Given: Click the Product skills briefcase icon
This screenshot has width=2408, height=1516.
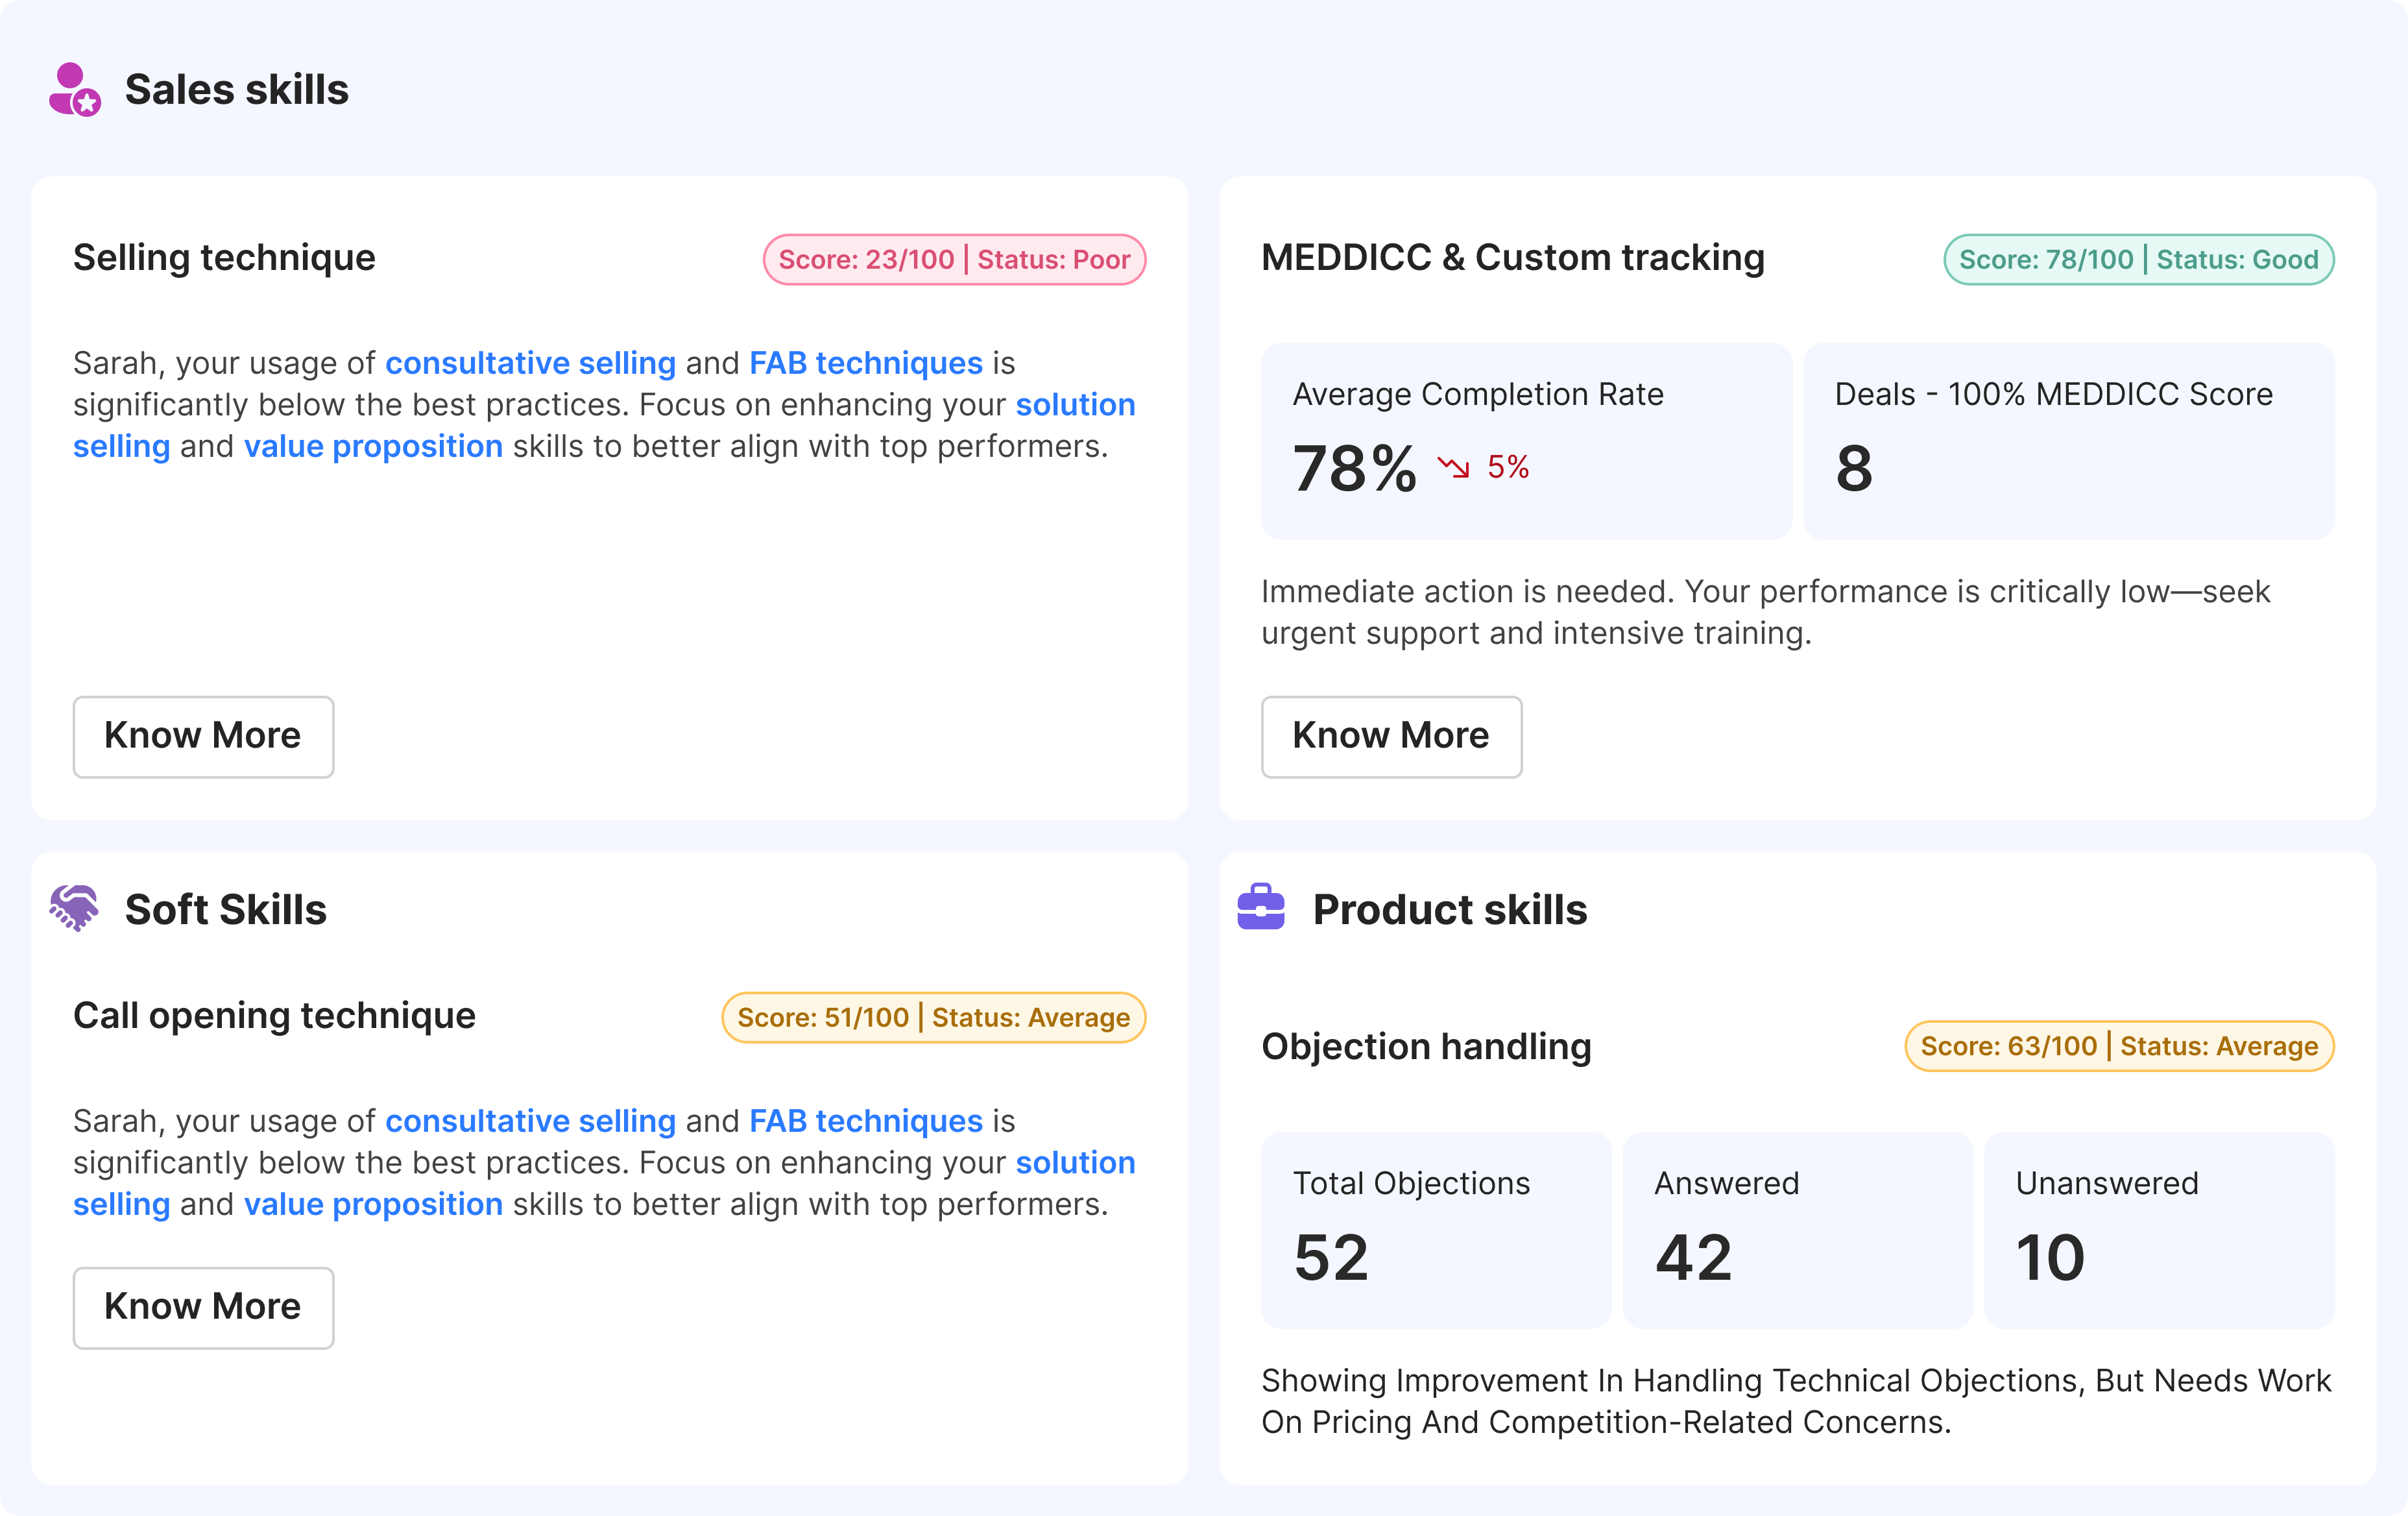Looking at the screenshot, I should click(1260, 908).
